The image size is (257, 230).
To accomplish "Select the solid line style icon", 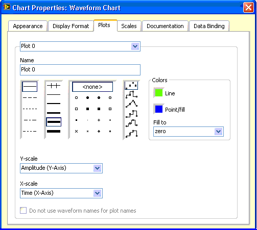I will point(30,87).
